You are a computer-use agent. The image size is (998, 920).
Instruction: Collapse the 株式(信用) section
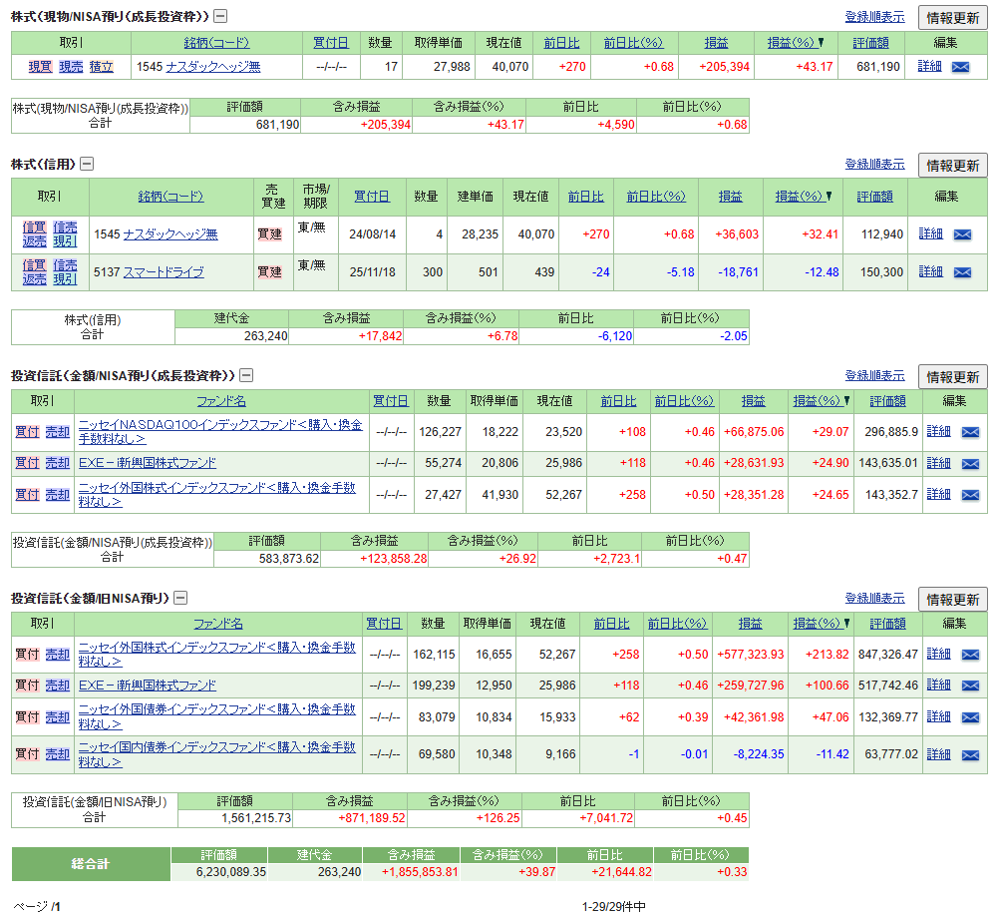pyautogui.click(x=87, y=164)
